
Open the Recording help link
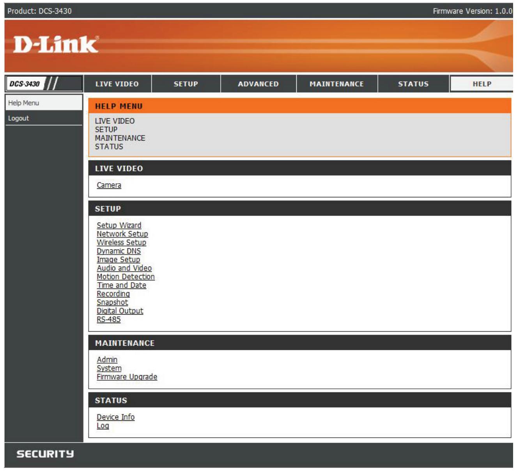coord(113,294)
